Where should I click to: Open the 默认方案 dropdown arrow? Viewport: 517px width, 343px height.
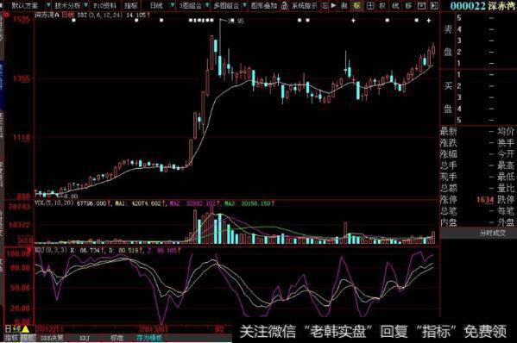coord(48,5)
